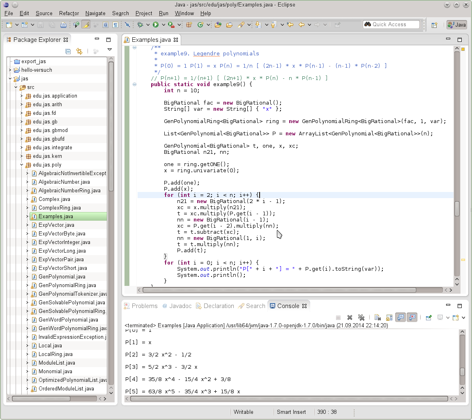Toggle Show Console on standard output
This screenshot has width=472, height=420.
pyautogui.click(x=401, y=317)
